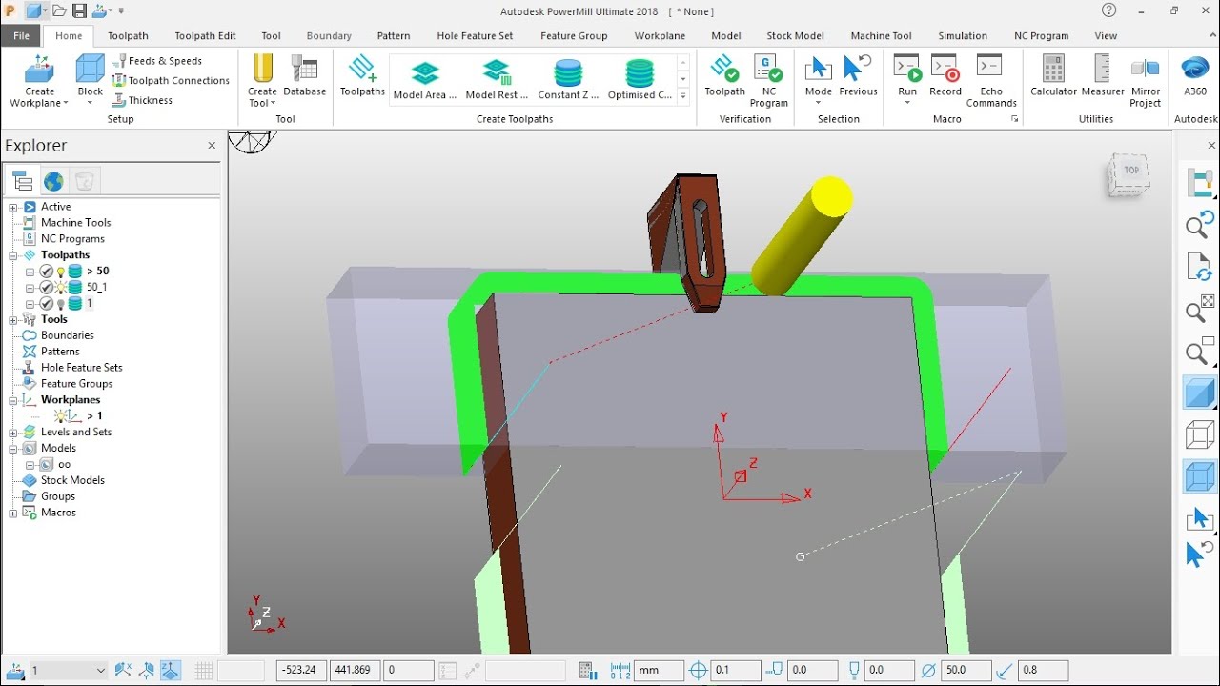Image resolution: width=1220 pixels, height=686 pixels.
Task: Toggle checkmark of toolpath 50
Action: (x=46, y=272)
